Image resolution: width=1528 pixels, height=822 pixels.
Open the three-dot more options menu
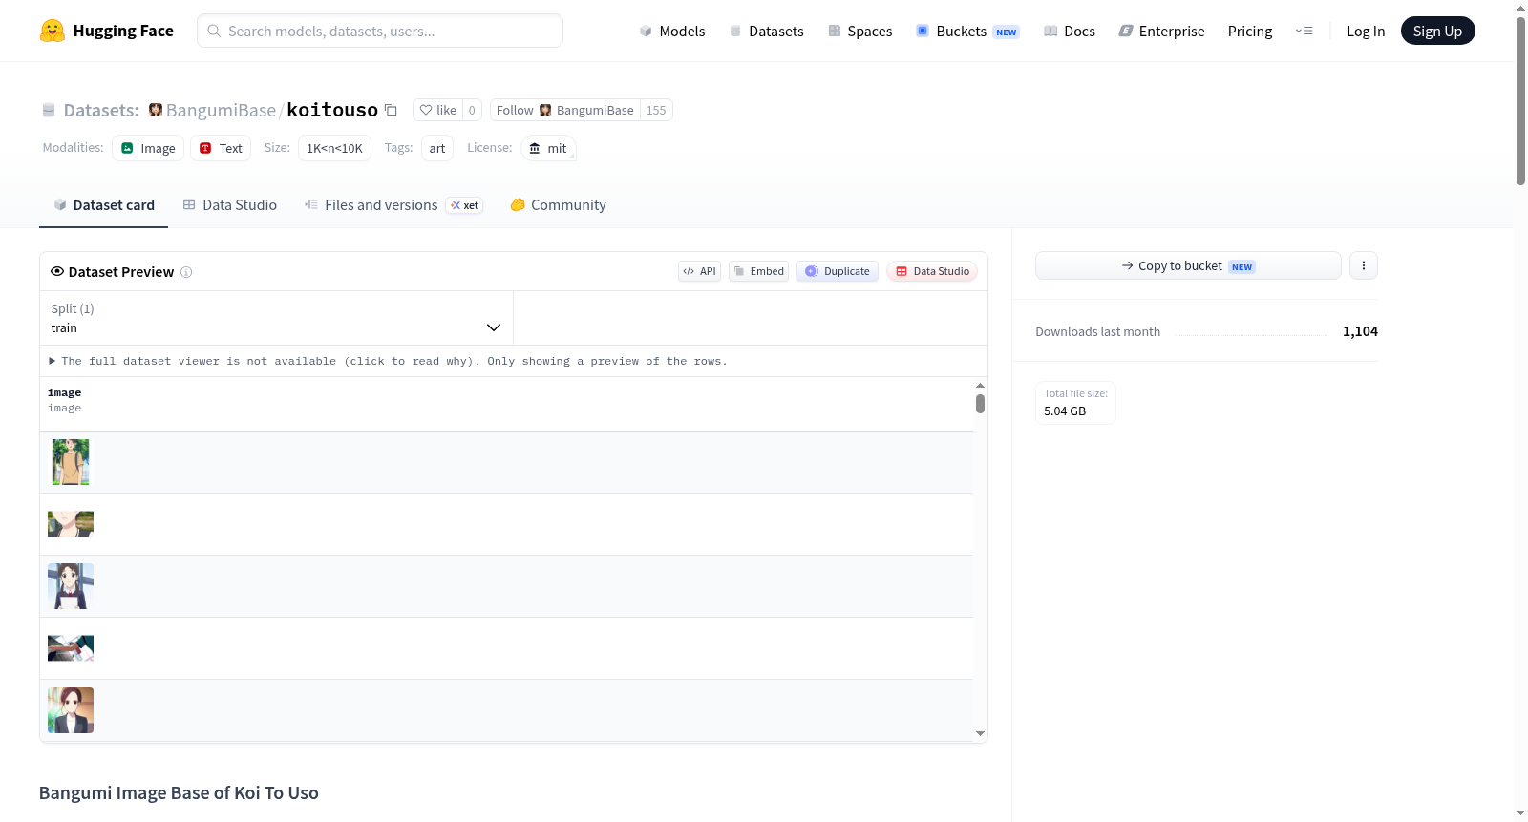(x=1364, y=265)
